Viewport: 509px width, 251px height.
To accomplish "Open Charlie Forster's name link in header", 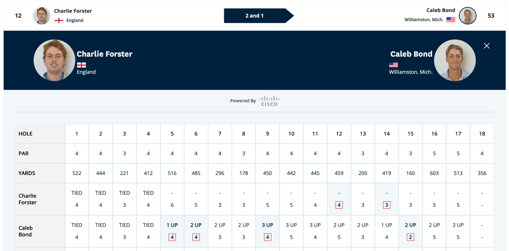I will [x=73, y=11].
